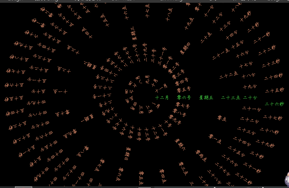This screenshot has width=289, height=188.
Task: Select the seconds label 二十七秒
Action: click(x=273, y=118)
